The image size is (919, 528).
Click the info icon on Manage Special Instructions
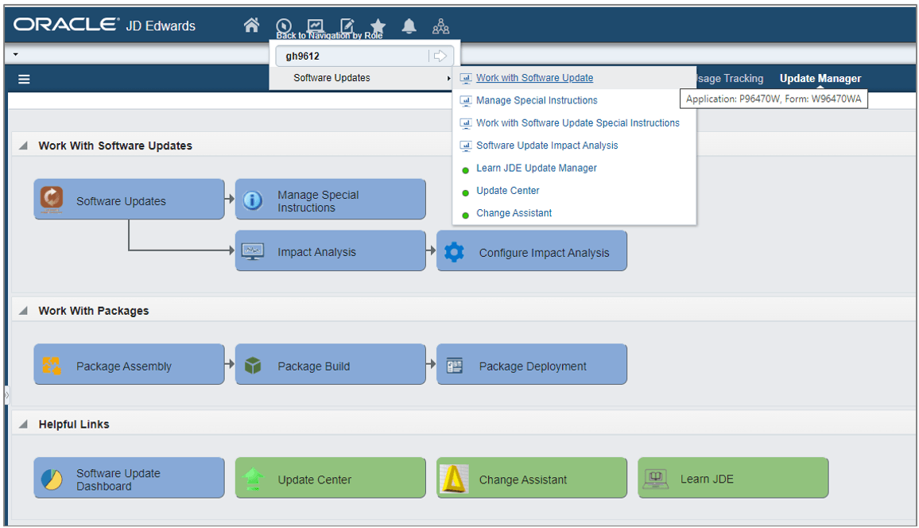pos(253,200)
